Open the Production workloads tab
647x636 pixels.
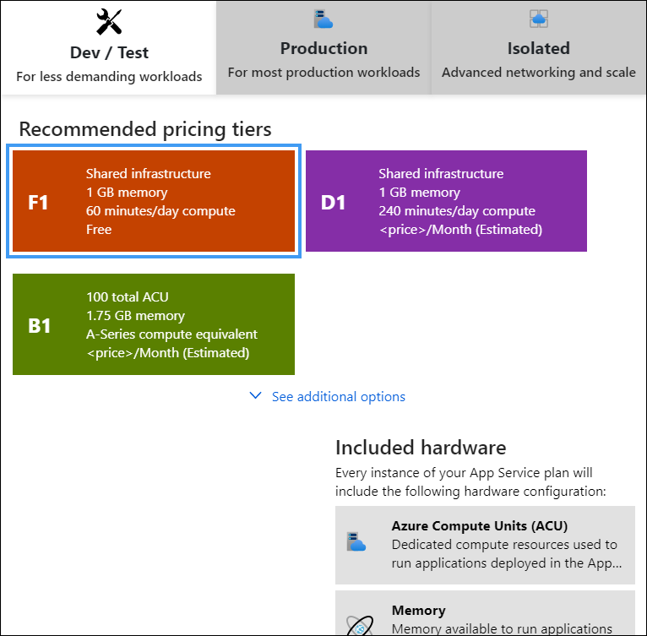323,48
